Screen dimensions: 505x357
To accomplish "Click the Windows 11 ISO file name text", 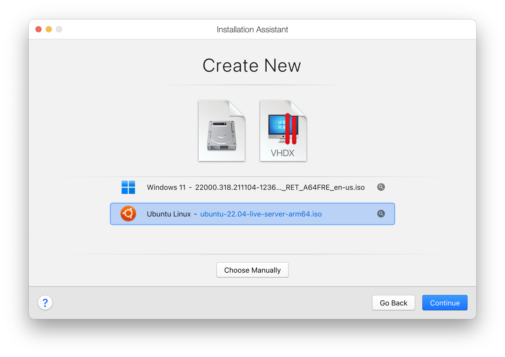I will pyautogui.click(x=280, y=187).
